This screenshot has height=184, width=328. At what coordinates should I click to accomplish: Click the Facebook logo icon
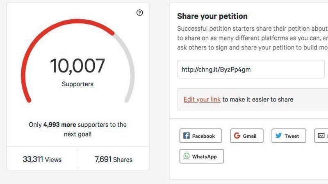[186, 136]
